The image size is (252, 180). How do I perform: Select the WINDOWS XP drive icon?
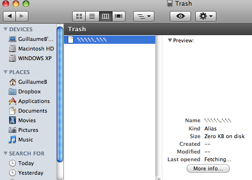point(13,58)
